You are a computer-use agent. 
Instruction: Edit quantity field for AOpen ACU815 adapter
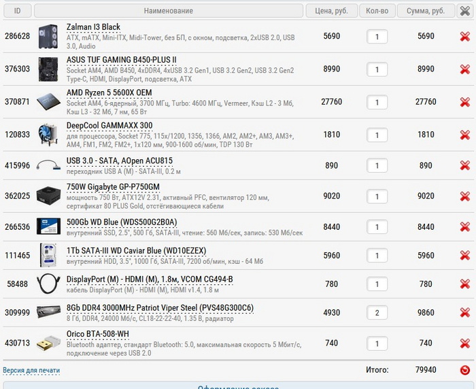pyautogui.click(x=377, y=166)
